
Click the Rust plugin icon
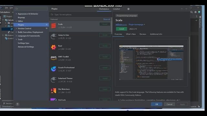tap(53, 47)
